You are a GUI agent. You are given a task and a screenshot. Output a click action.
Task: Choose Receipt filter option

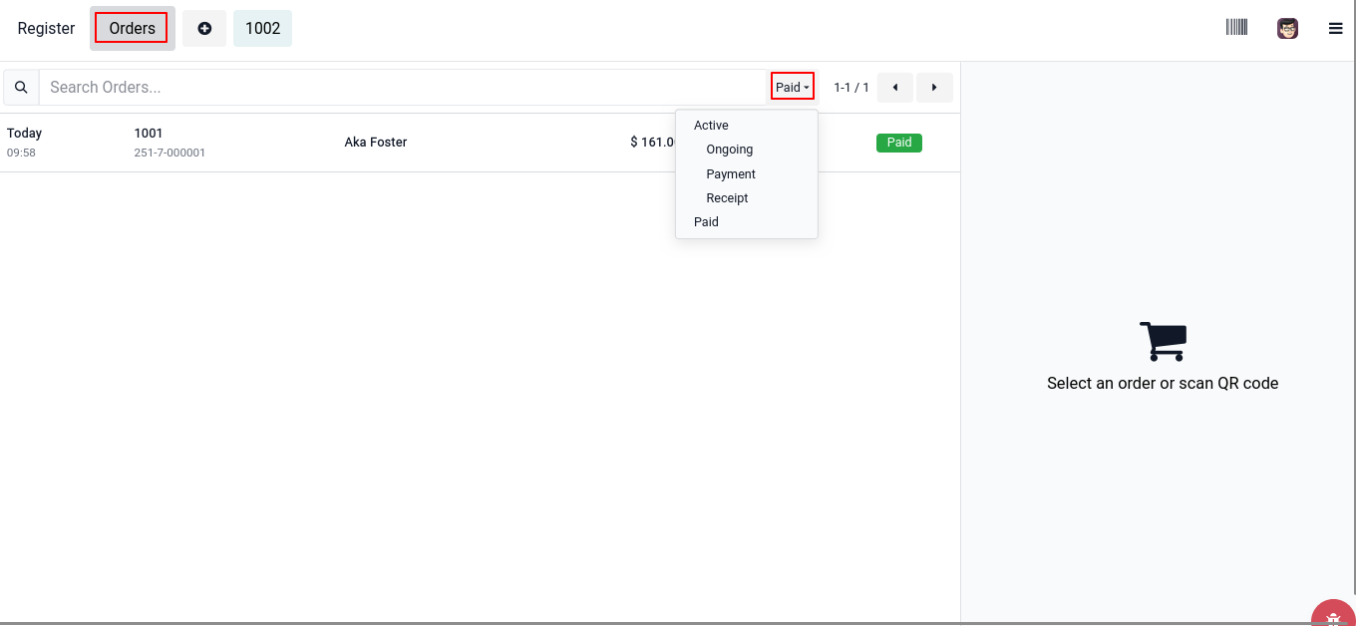727,198
